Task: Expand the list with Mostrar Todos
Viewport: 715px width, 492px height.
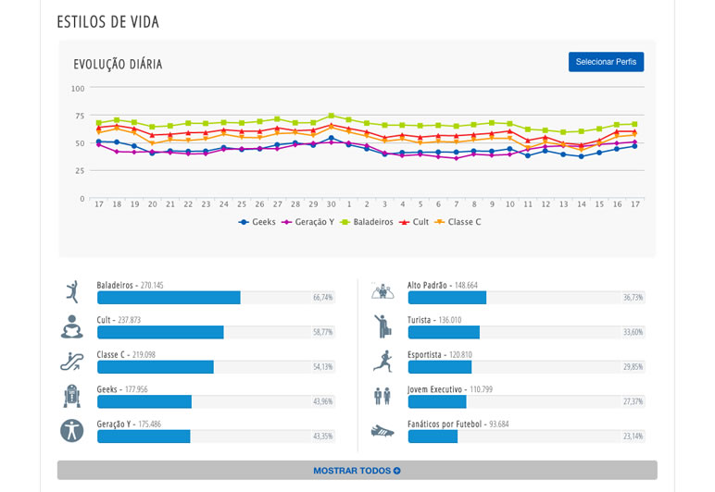Action: pyautogui.click(x=357, y=471)
